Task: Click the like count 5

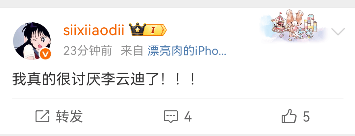Action: tap(306, 117)
